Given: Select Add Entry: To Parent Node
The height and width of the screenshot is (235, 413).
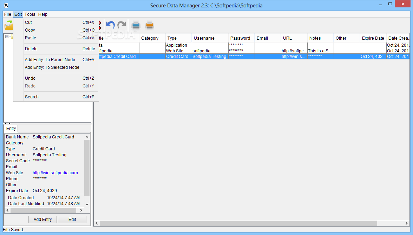Looking at the screenshot, I should pyautogui.click(x=56, y=60).
